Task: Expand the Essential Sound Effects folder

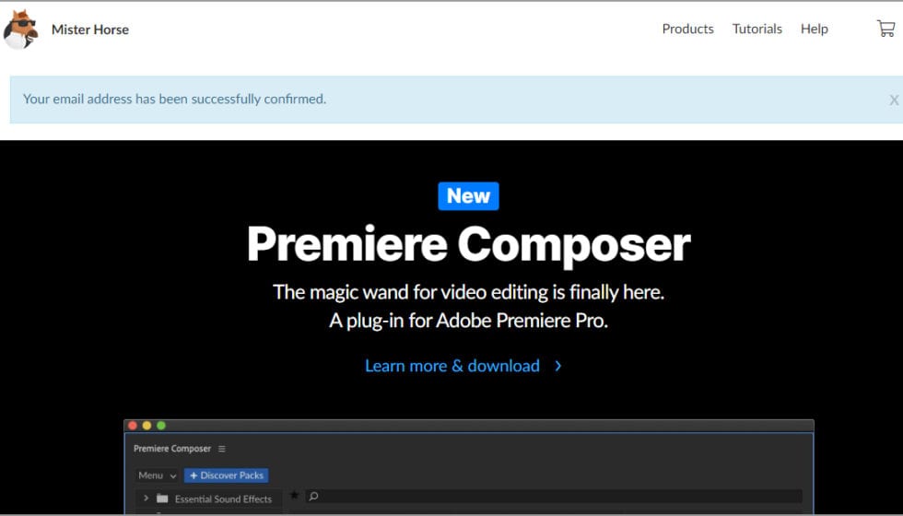Action: point(146,498)
